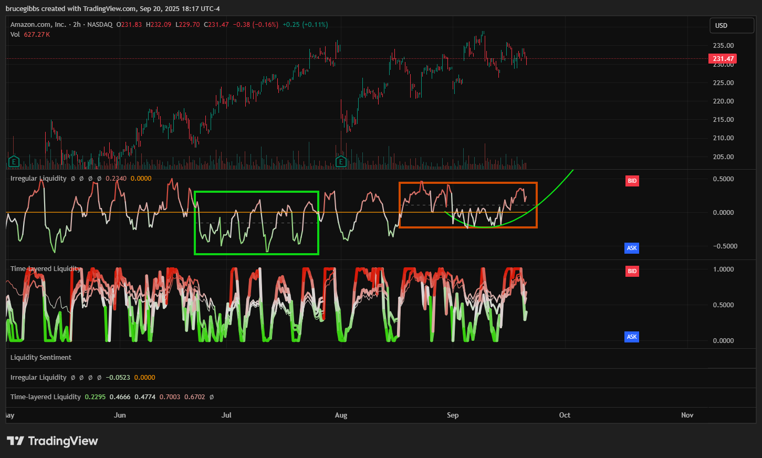Click the 215.00 price axis label

723,119
